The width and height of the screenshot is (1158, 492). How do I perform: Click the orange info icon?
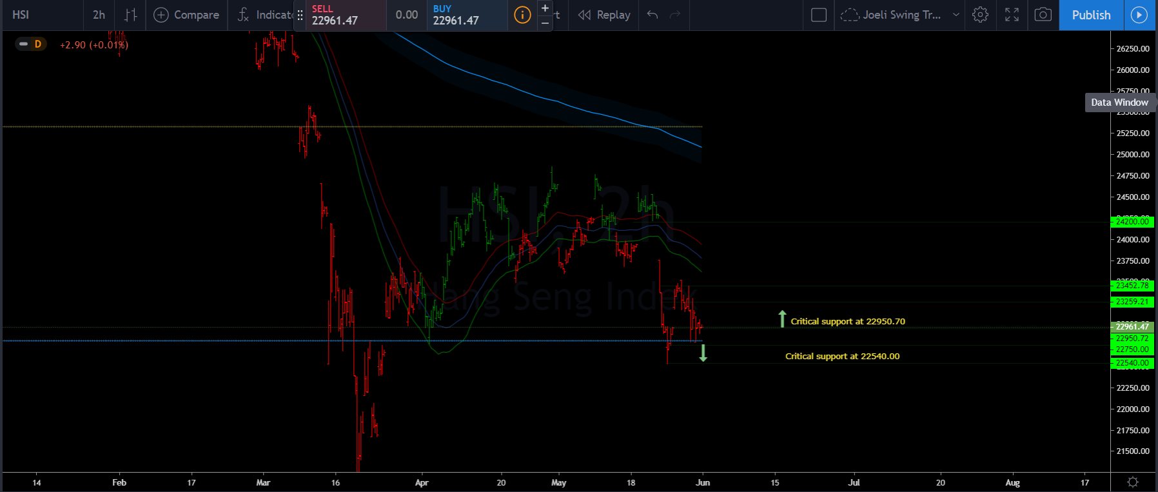coord(522,15)
